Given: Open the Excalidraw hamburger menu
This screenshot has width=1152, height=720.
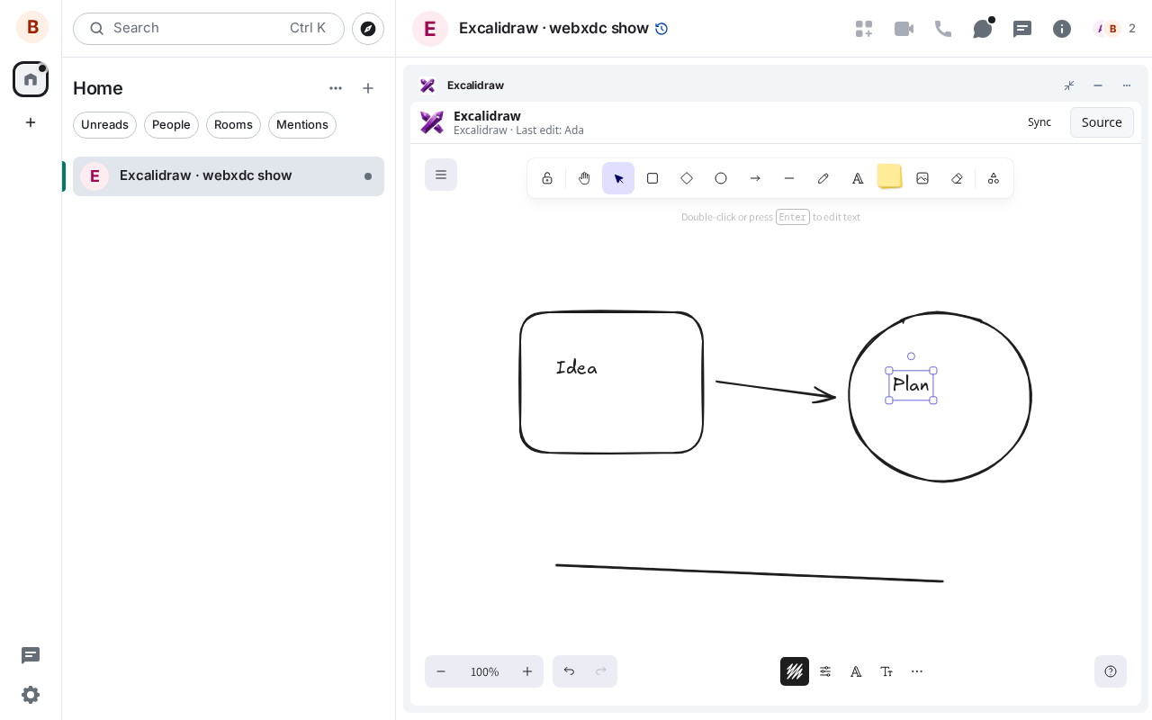Looking at the screenshot, I should click(441, 175).
